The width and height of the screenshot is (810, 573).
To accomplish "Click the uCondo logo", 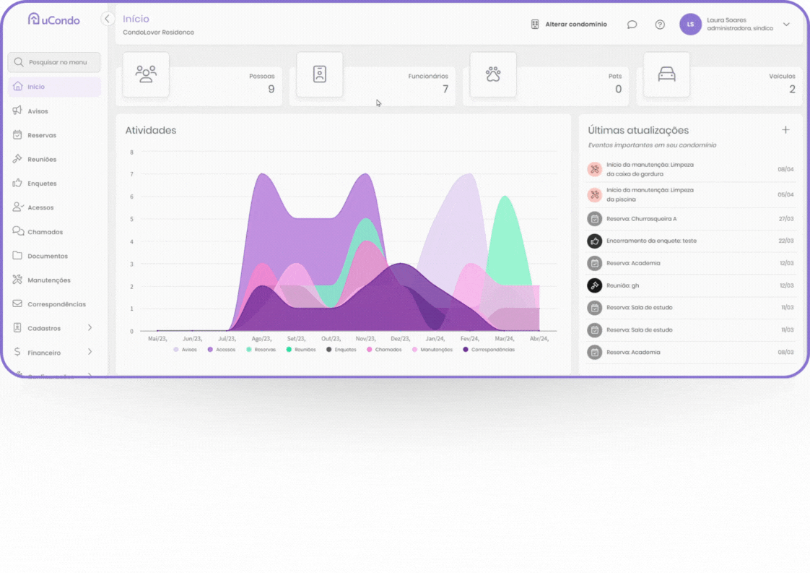I will click(53, 20).
